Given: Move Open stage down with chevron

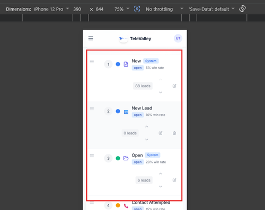Looking at the screenshot, I should (x=161, y=187).
